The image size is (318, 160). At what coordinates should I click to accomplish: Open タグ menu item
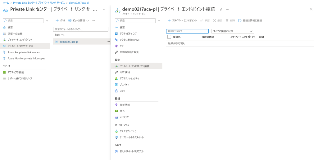coord(121,46)
